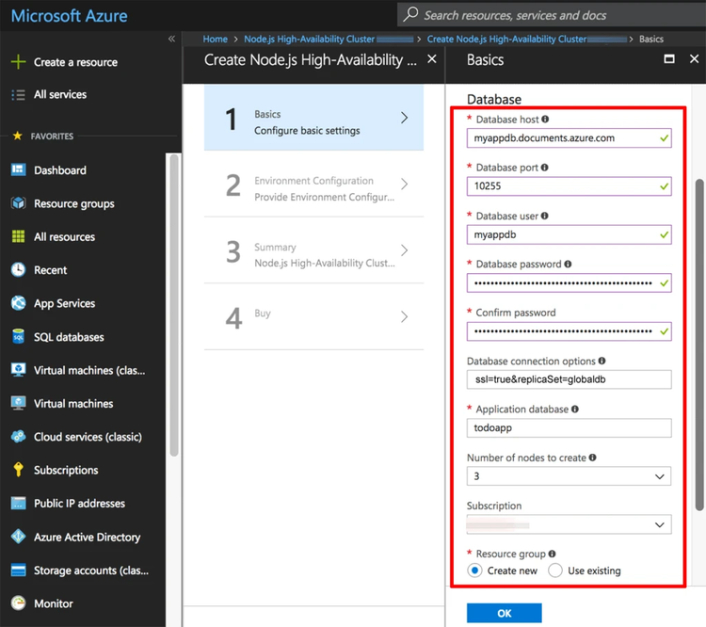706x627 pixels.
Task: Click the Database user field
Action: tap(569, 234)
